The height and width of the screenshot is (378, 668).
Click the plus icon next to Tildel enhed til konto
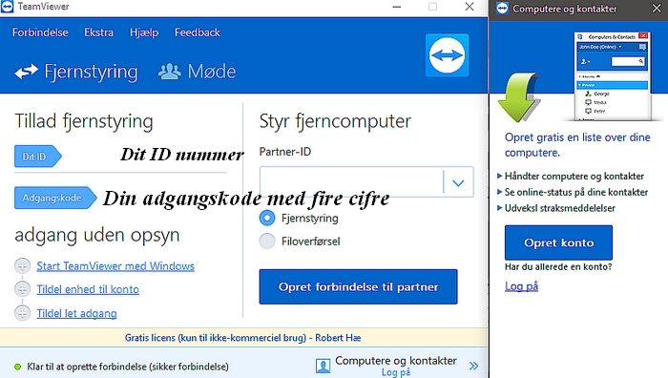coord(22,289)
